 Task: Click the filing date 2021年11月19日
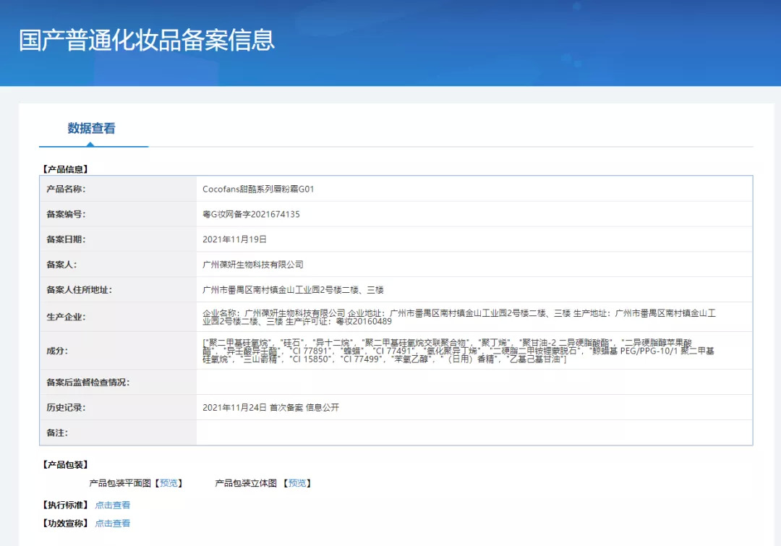(x=235, y=239)
